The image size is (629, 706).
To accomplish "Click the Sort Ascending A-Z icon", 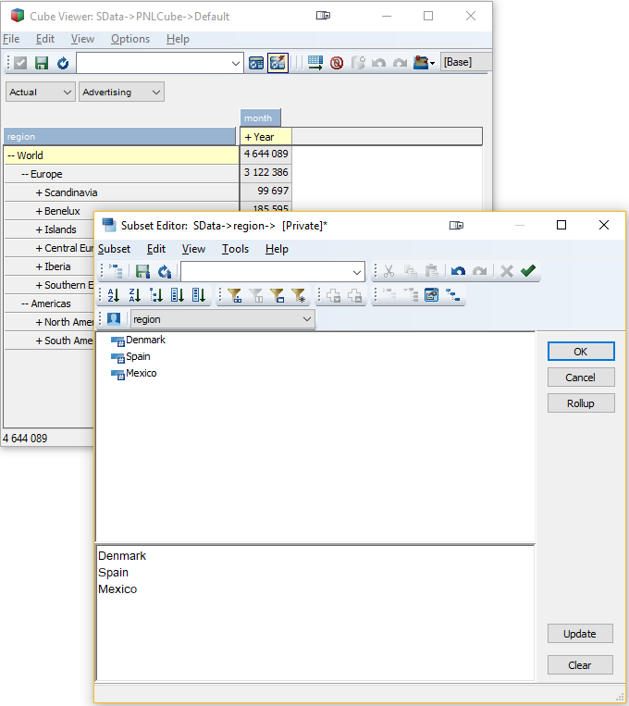I will tap(114, 295).
